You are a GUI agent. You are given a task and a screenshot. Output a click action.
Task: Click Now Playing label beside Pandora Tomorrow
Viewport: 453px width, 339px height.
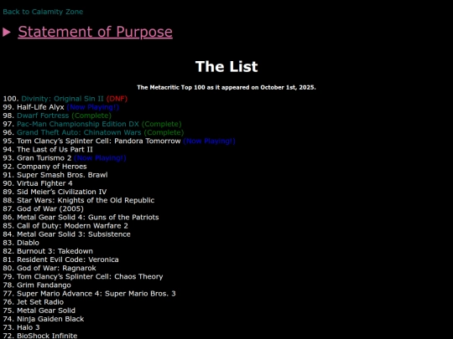pos(209,141)
